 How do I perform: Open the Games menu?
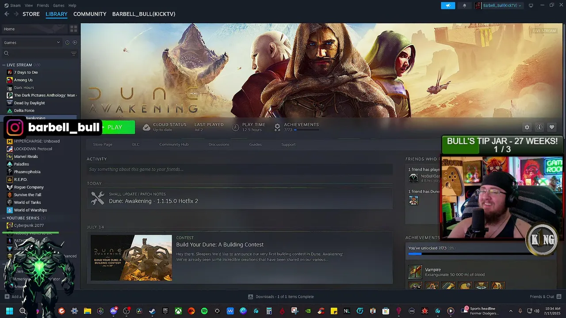point(58,5)
